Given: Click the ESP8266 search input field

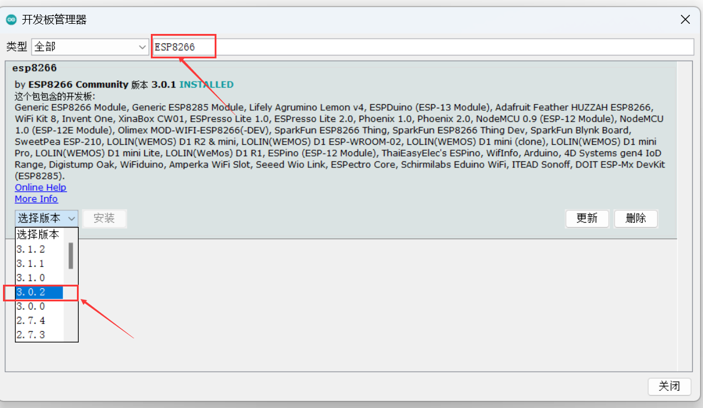Looking at the screenshot, I should (x=423, y=47).
